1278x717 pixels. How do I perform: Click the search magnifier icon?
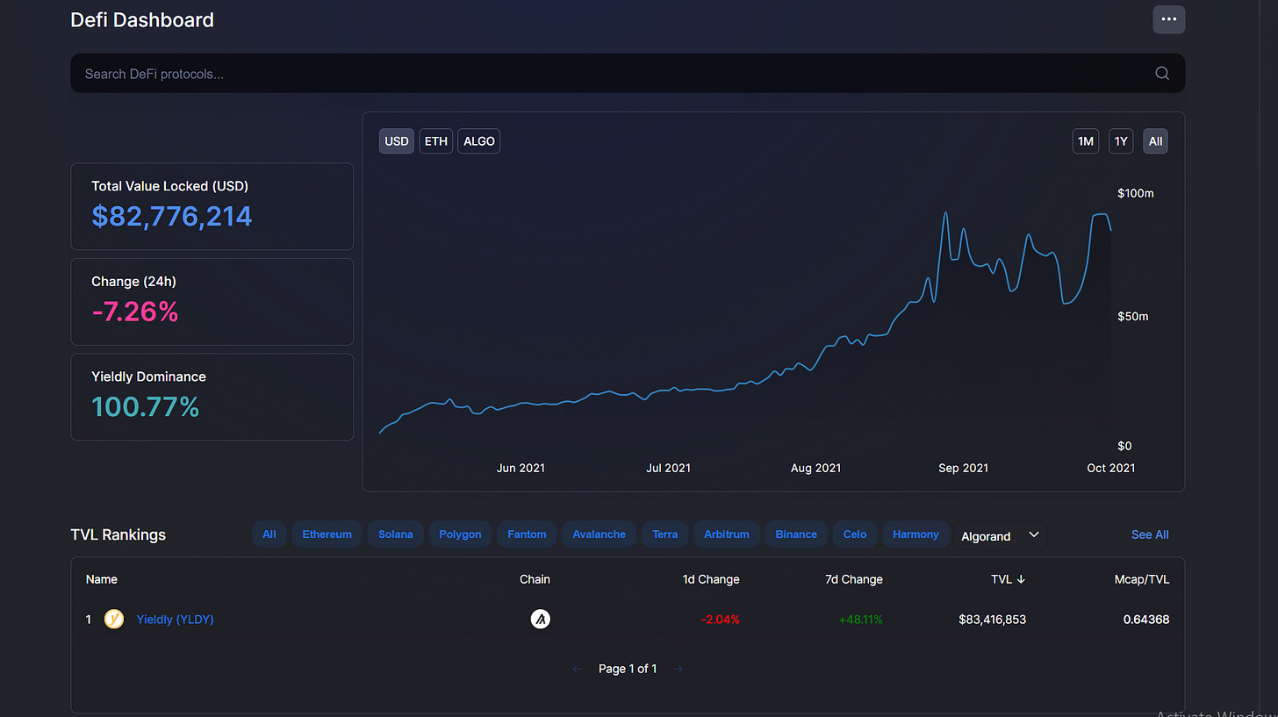(x=1162, y=74)
